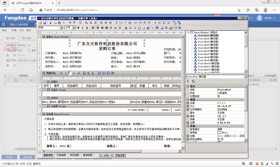
Task: Collapse the ReportHeader1 tree node
Action: tap(188, 32)
